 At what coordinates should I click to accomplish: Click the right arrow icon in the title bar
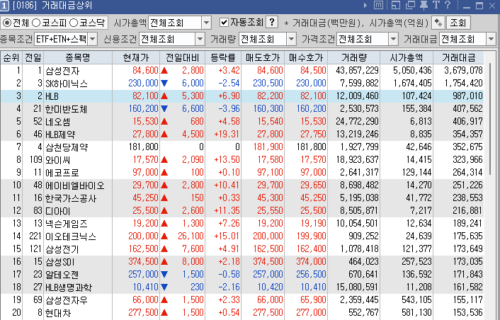(365, 5)
